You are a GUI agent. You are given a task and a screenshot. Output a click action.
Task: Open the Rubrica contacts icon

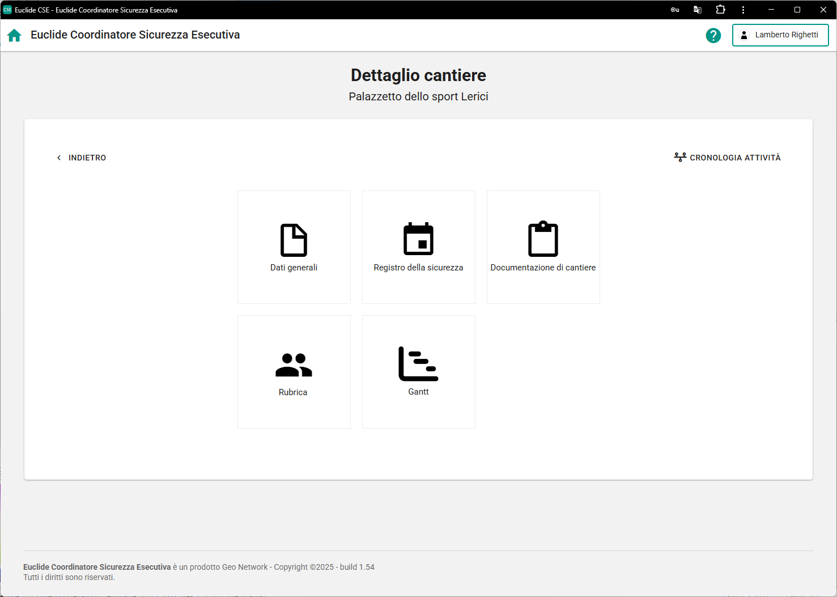click(x=294, y=365)
